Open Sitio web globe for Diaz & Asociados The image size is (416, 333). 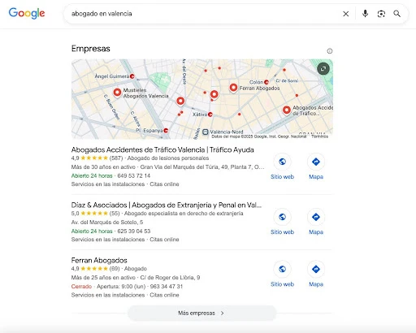click(x=282, y=217)
